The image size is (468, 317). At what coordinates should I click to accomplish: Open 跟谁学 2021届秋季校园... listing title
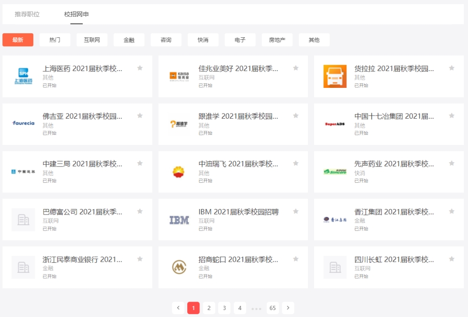pos(238,116)
